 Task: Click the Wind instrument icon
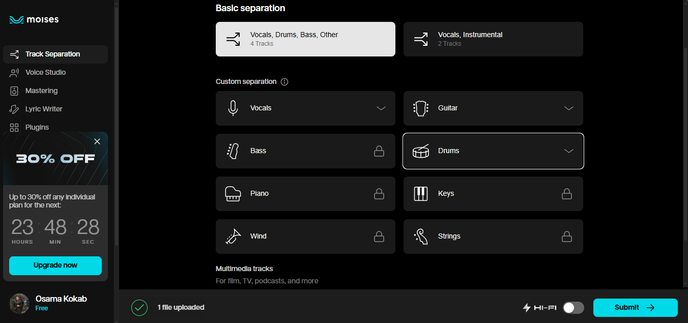233,236
